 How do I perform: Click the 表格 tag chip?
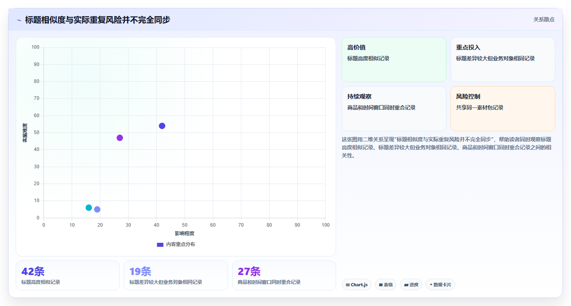click(386, 285)
